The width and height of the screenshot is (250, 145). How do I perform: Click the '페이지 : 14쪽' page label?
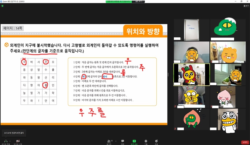pyautogui.click(x=13, y=28)
